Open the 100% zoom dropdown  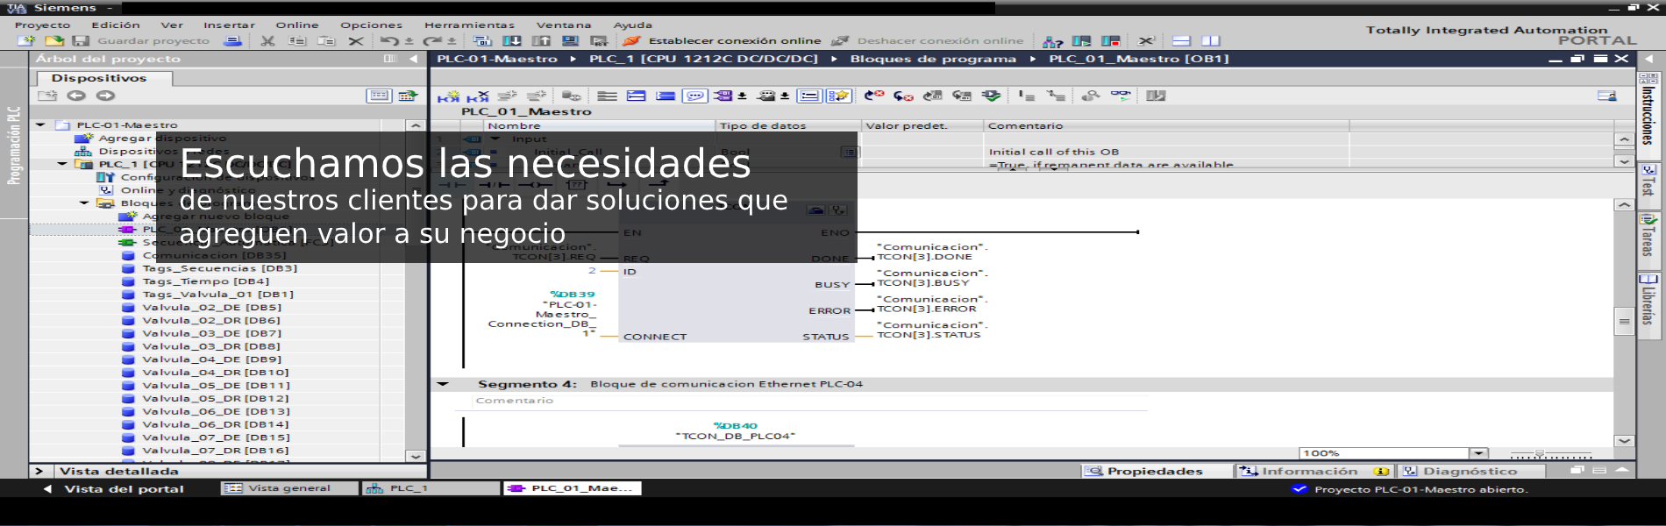tap(1479, 453)
